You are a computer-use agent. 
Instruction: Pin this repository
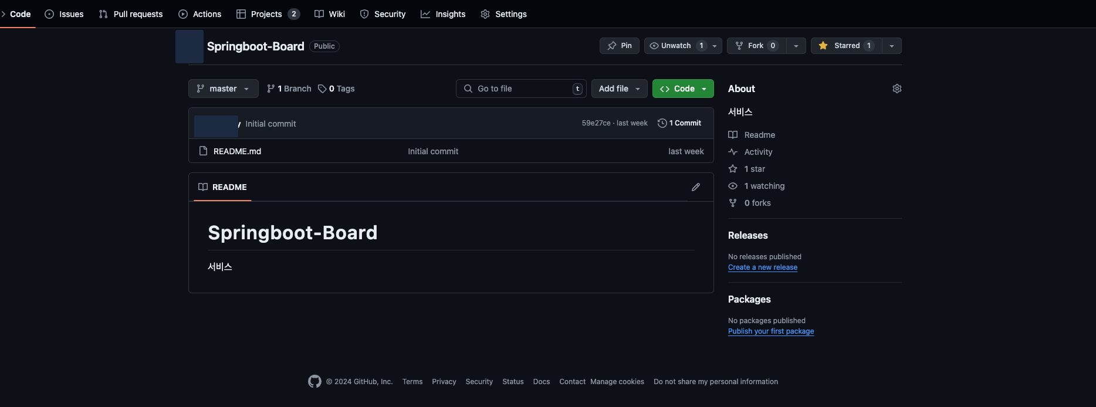point(620,46)
